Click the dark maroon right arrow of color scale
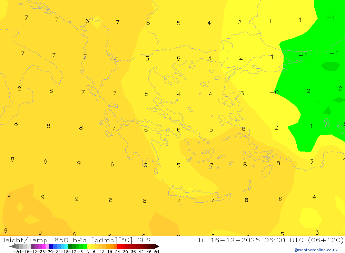 point(157,246)
